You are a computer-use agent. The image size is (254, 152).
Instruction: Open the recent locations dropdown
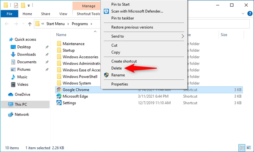[x=24, y=24]
